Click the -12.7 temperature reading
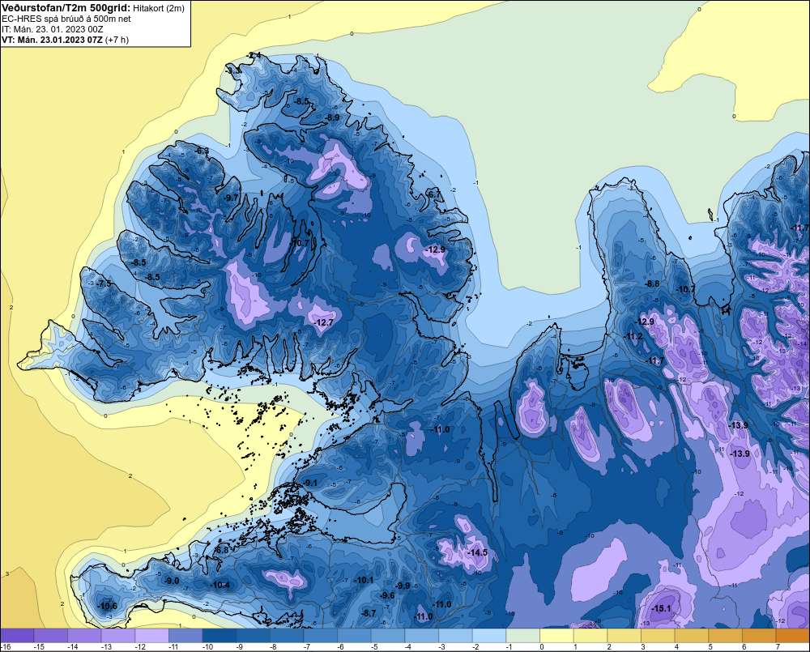 324,322
